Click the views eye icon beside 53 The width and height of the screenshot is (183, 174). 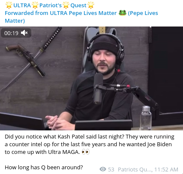(103, 169)
